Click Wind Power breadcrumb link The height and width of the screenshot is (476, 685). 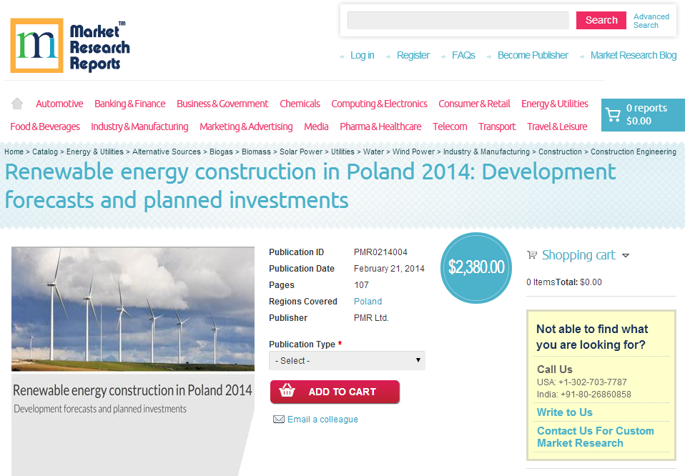click(414, 152)
